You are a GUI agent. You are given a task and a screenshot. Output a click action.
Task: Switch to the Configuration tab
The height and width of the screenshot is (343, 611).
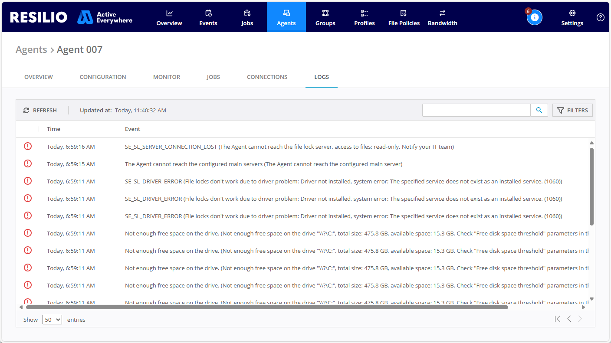(x=103, y=77)
